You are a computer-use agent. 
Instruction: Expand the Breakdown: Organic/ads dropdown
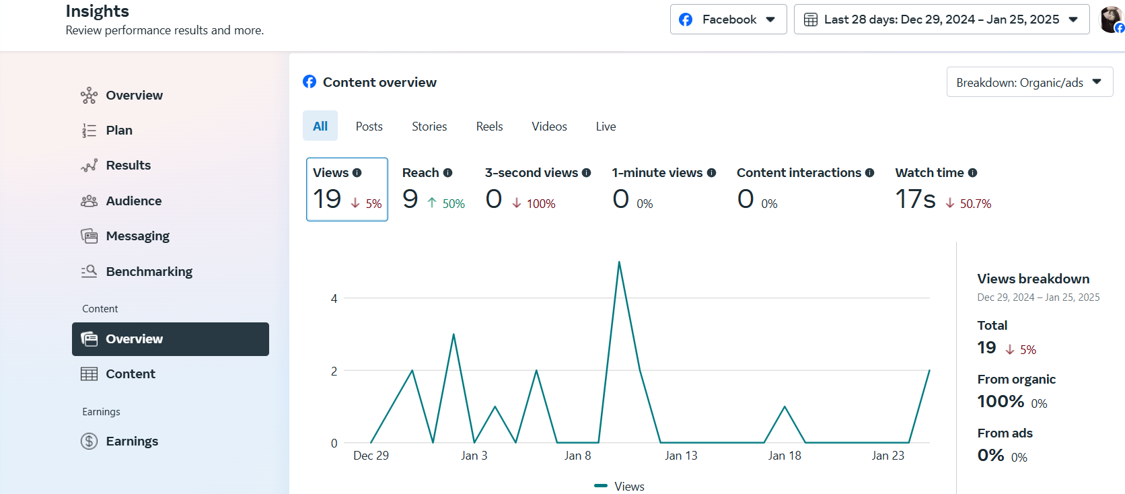(1029, 82)
